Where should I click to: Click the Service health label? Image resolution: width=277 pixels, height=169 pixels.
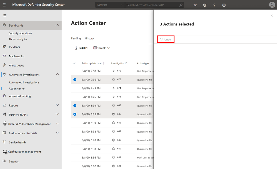tap(17, 142)
